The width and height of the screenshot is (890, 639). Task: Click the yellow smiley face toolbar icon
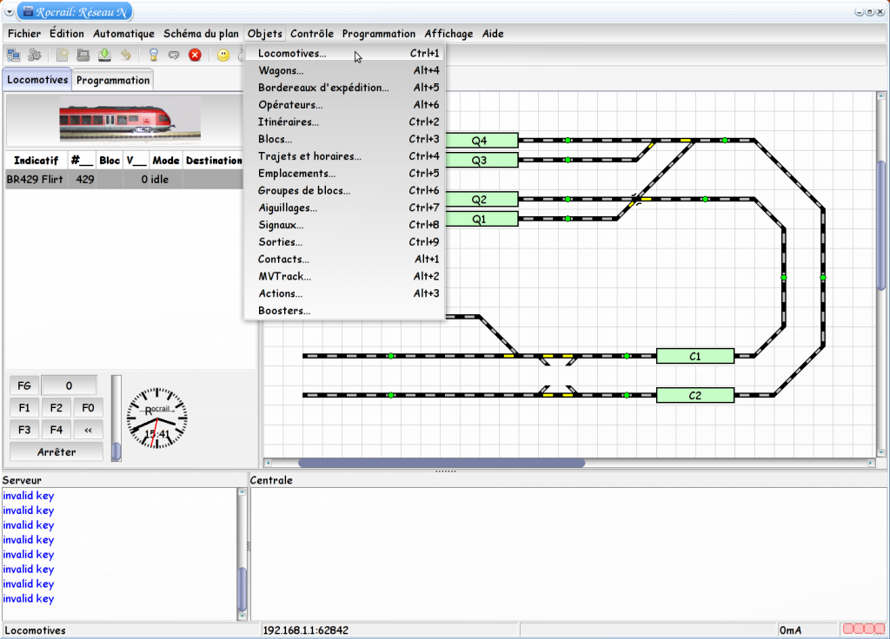point(222,55)
